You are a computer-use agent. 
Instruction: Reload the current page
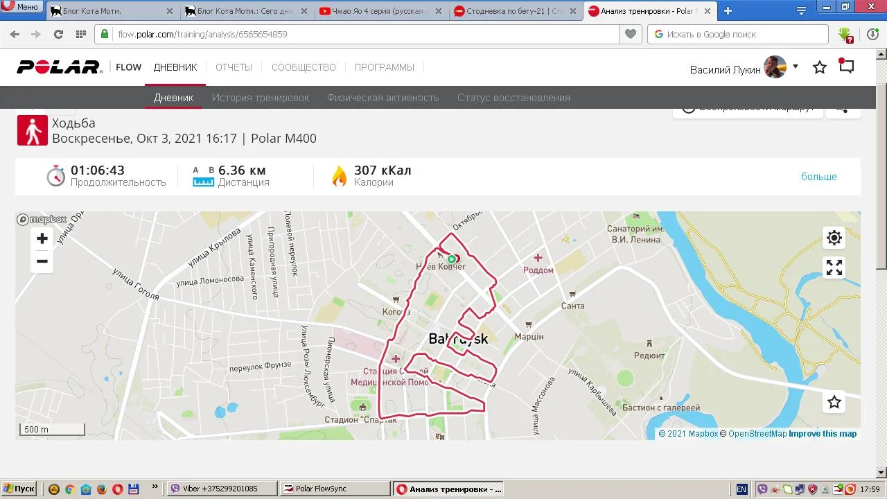(58, 34)
